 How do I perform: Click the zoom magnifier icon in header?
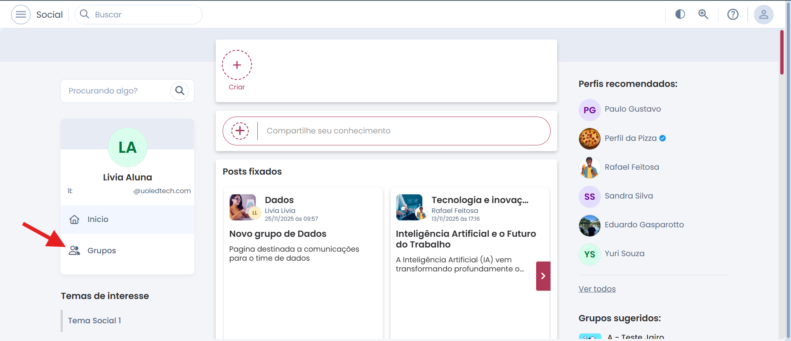coord(703,14)
